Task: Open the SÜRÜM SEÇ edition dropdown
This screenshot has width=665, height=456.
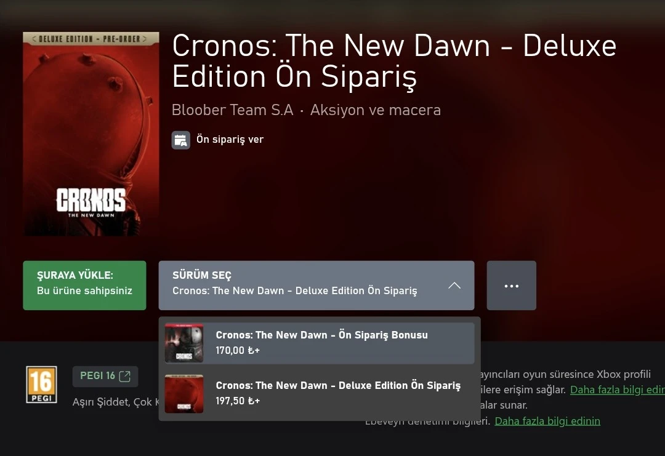Action: 316,285
